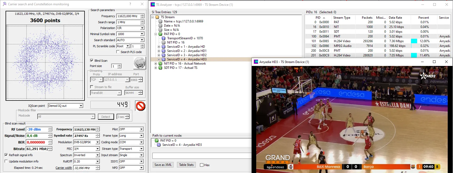Sort by the Data Rate column header
Image resolution: width=453 pixels, height=173 pixels.
[x=395, y=18]
